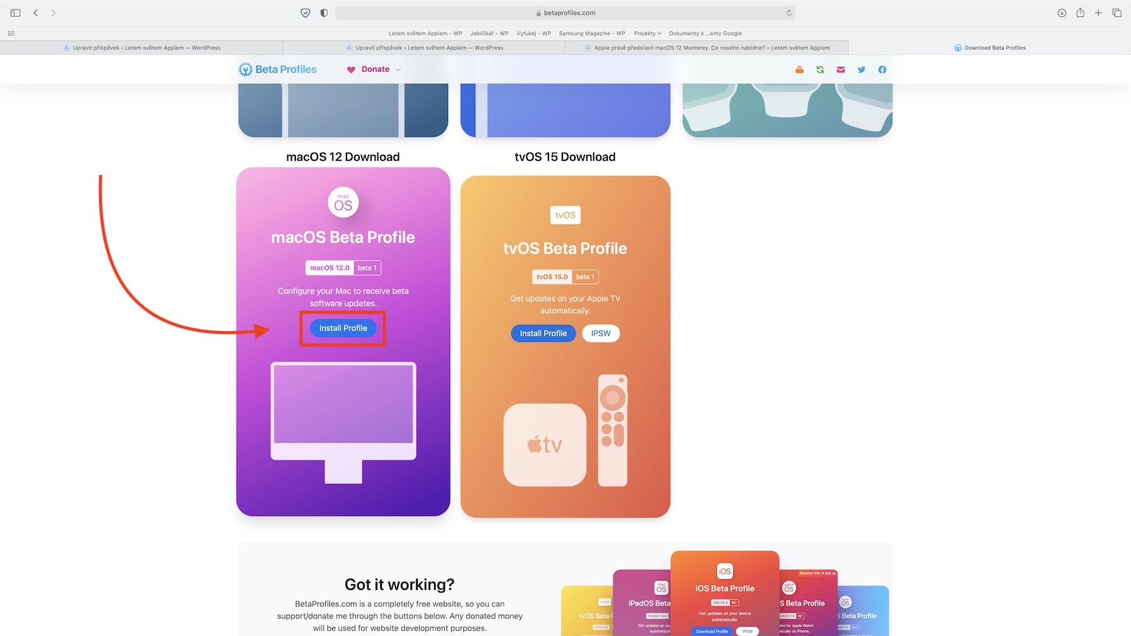Viewport: 1131px width, 636px height.
Task: Toggle the Safari sidebar icon
Action: tap(15, 13)
